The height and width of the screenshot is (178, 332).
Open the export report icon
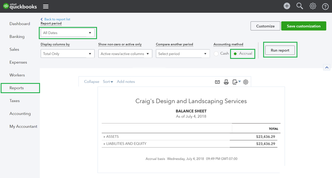point(236,82)
